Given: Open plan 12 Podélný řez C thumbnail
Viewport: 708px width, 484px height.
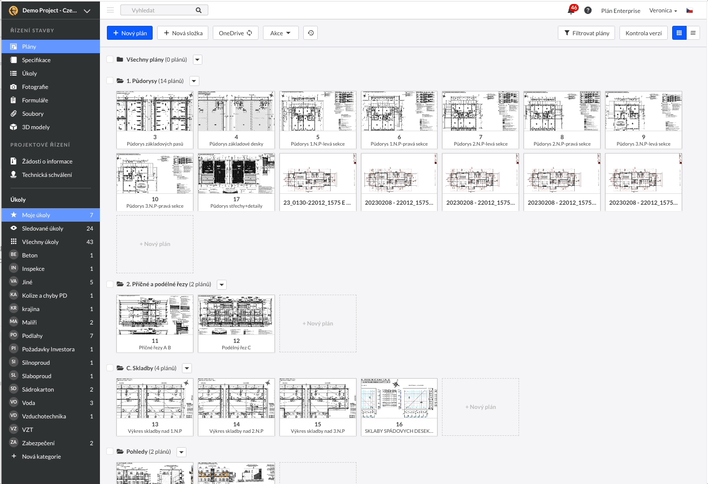Looking at the screenshot, I should 236,323.
